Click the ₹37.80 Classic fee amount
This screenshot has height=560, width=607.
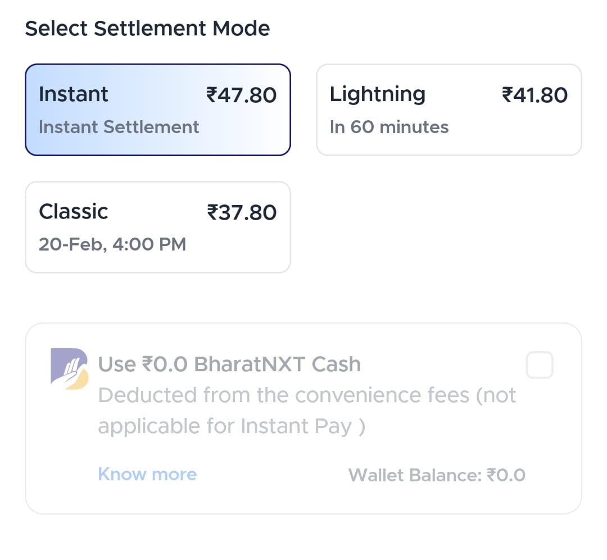pos(242,212)
